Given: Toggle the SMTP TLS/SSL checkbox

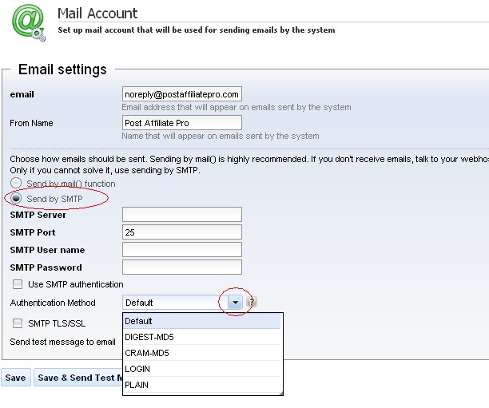Looking at the screenshot, I should point(17,323).
